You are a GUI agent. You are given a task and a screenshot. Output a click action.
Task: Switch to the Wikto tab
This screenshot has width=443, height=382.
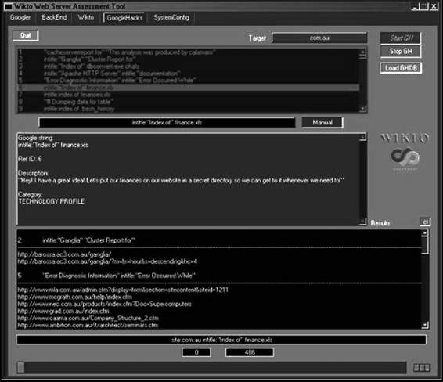click(86, 17)
